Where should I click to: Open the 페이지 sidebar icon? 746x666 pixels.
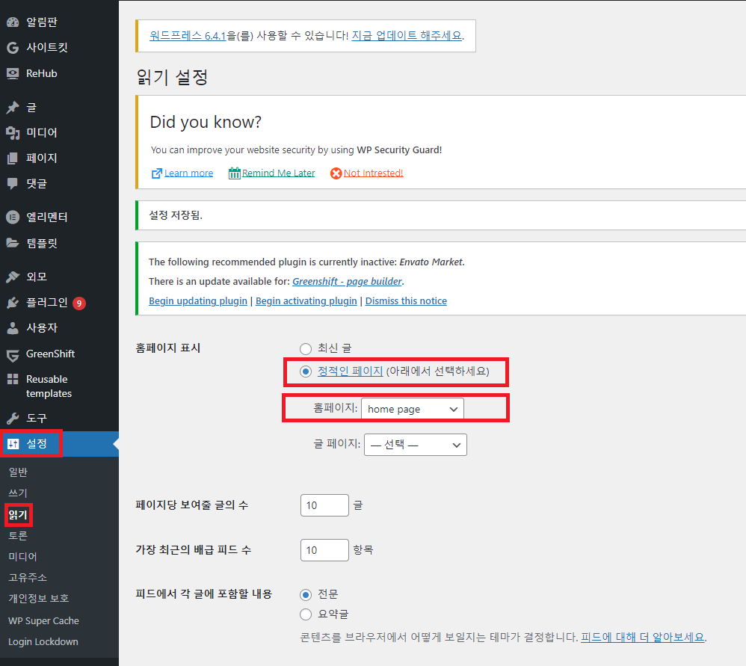click(13, 158)
